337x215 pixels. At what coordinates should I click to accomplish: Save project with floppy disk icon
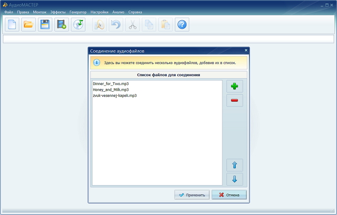[x=45, y=25]
